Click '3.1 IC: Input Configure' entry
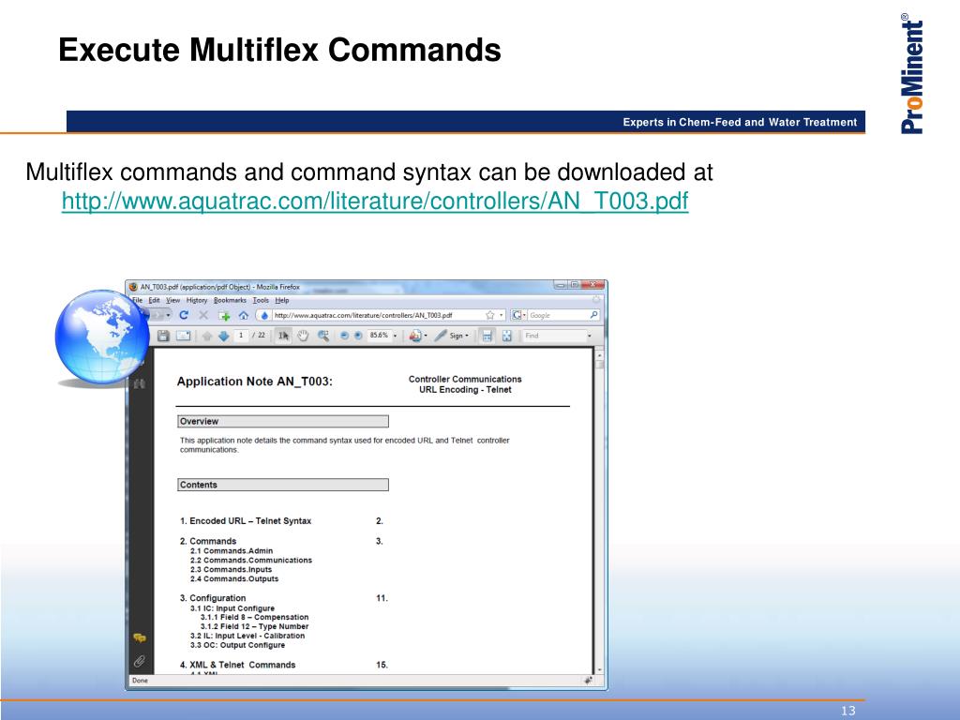 click(232, 608)
